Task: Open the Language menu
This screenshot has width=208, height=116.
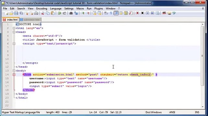Action: tap(56, 9)
